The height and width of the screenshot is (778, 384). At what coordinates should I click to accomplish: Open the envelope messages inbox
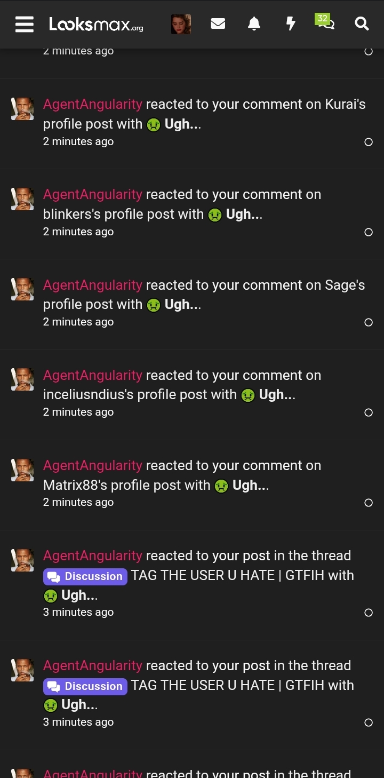point(218,24)
